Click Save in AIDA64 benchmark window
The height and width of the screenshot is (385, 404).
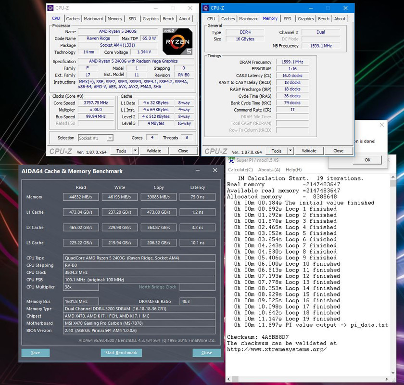(x=35, y=352)
